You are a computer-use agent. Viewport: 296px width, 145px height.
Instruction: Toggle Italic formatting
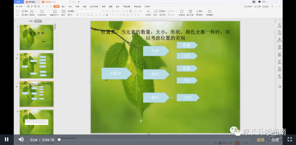81,15
